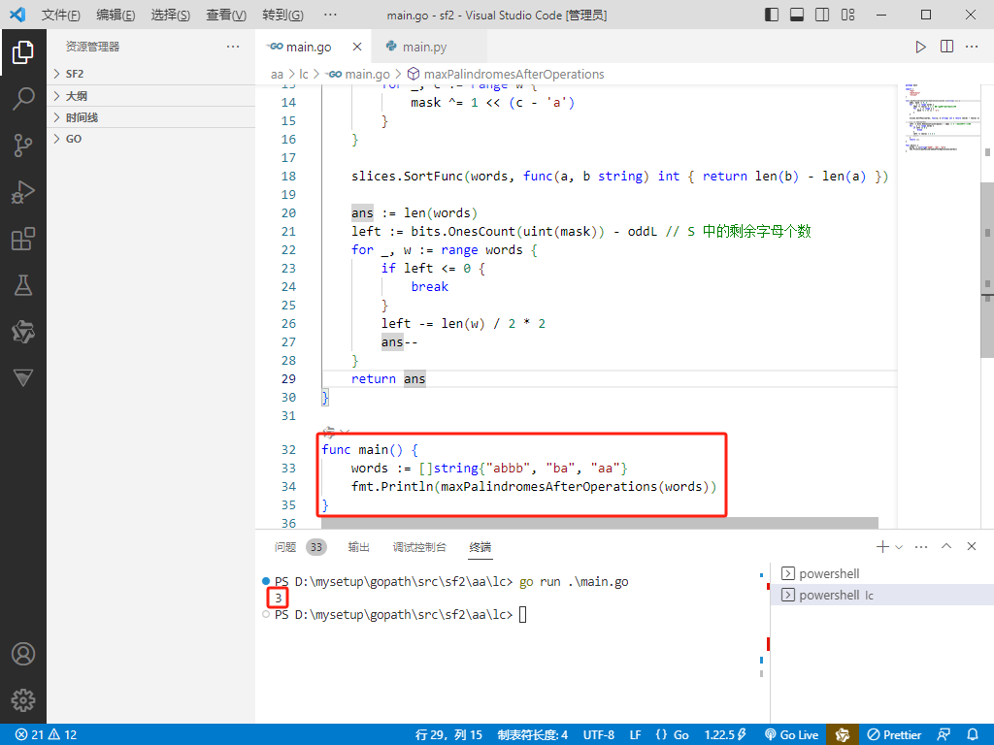
Task: Maximize the panel size chevron
Action: (946, 546)
